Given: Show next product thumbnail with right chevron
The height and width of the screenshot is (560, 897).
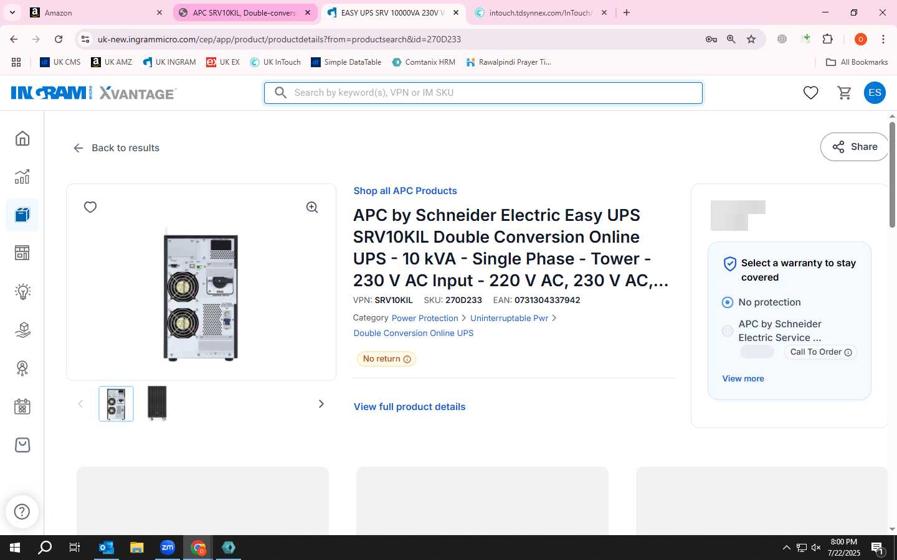Looking at the screenshot, I should [321, 404].
